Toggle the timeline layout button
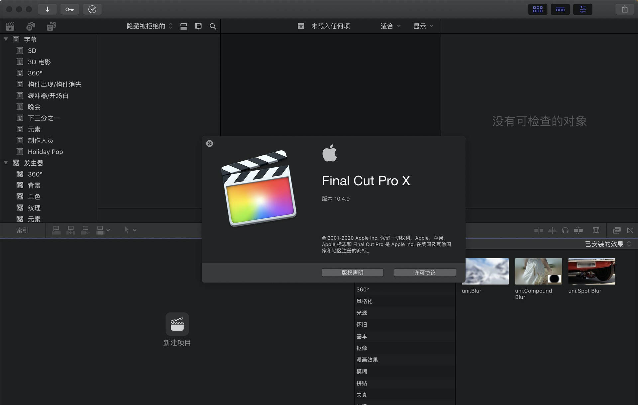Screen dimensions: 638x405 560,9
